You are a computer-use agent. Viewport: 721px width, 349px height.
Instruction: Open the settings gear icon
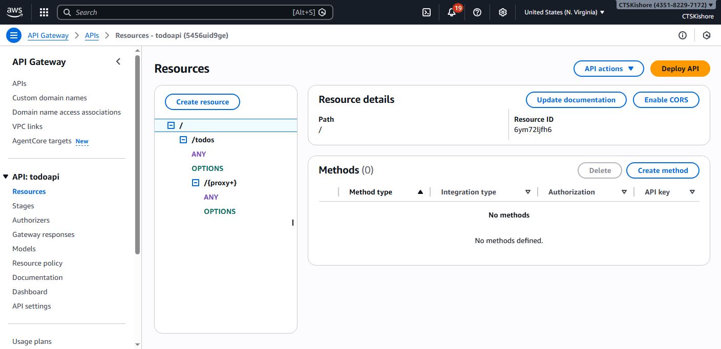pyautogui.click(x=503, y=12)
